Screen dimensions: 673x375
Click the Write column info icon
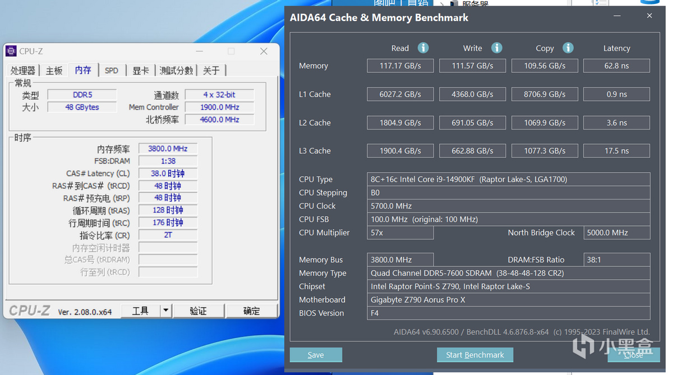pos(496,48)
